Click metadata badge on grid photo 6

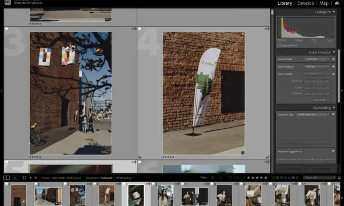267,162
